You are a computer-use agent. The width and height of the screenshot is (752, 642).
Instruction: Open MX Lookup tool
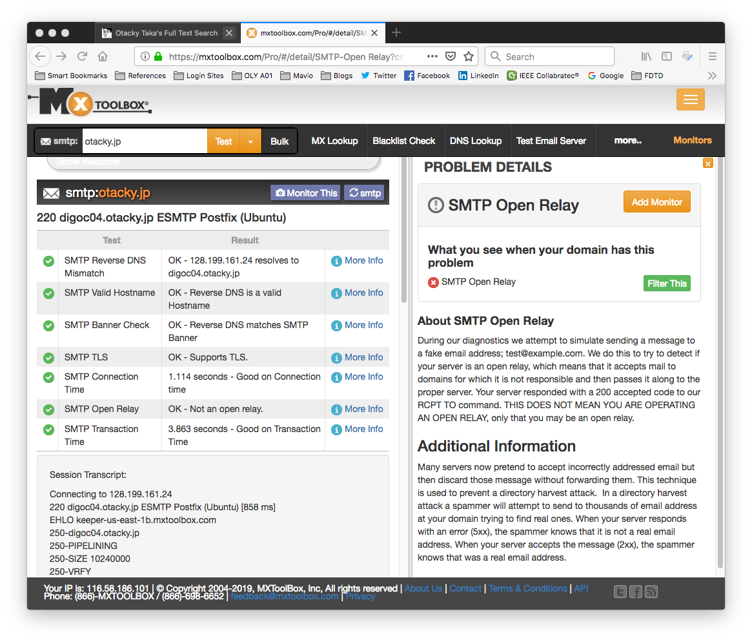[x=334, y=141]
